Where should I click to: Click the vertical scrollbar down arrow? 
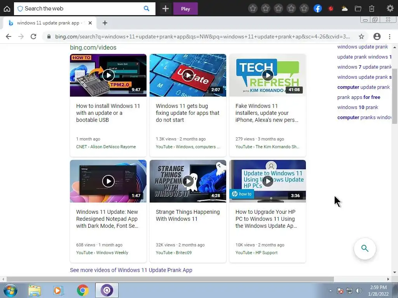395,272
